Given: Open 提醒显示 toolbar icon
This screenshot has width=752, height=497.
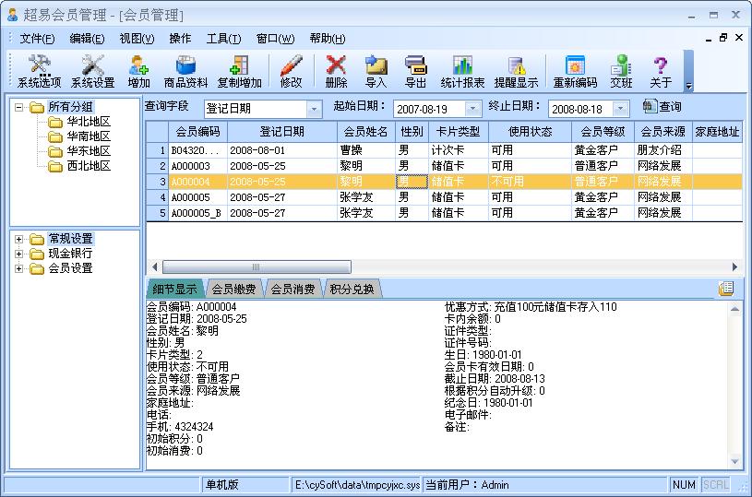Looking at the screenshot, I should click(516, 71).
